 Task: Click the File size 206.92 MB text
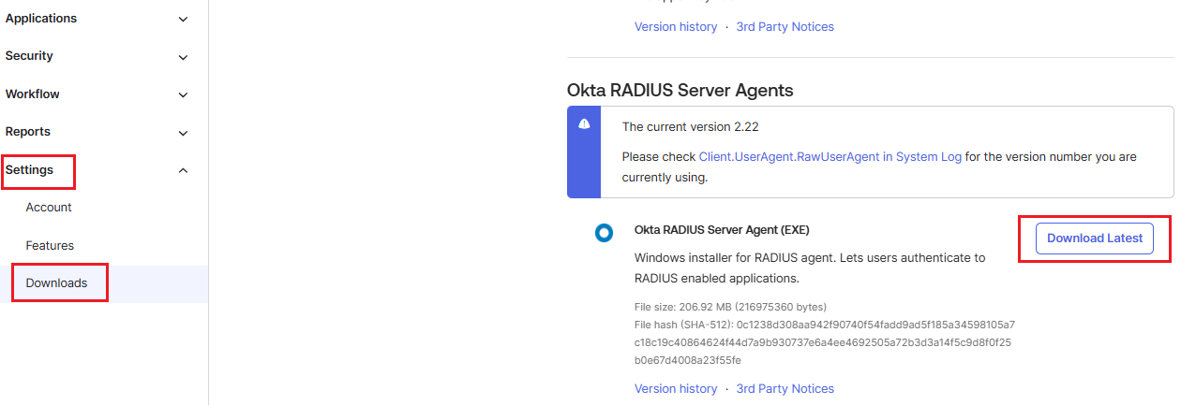730,308
